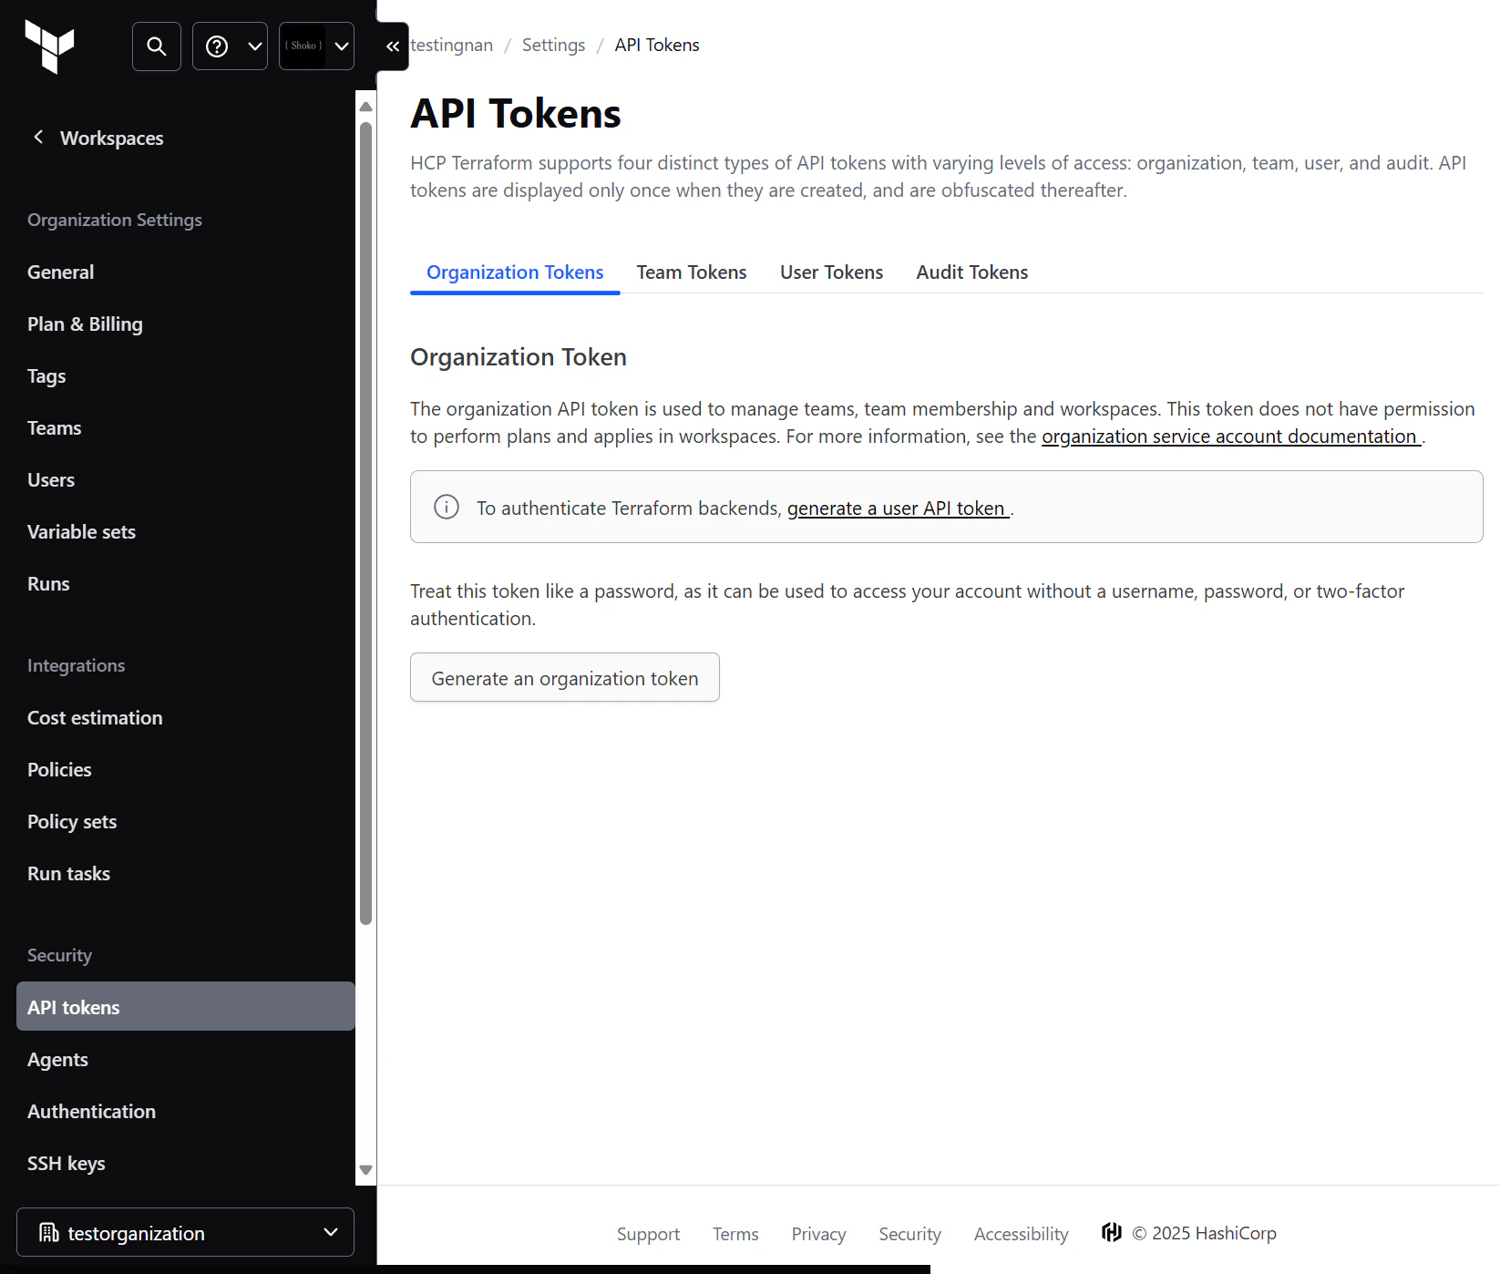Image resolution: width=1500 pixels, height=1274 pixels.
Task: Open the Shoko user avatar dropdown
Action: (x=316, y=46)
